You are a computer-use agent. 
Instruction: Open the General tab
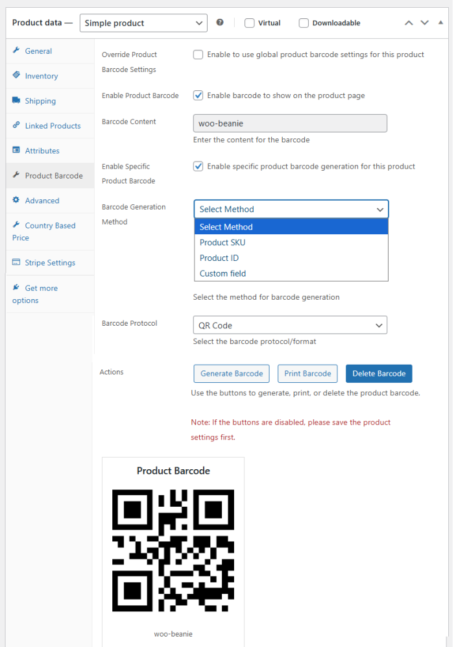[51, 51]
